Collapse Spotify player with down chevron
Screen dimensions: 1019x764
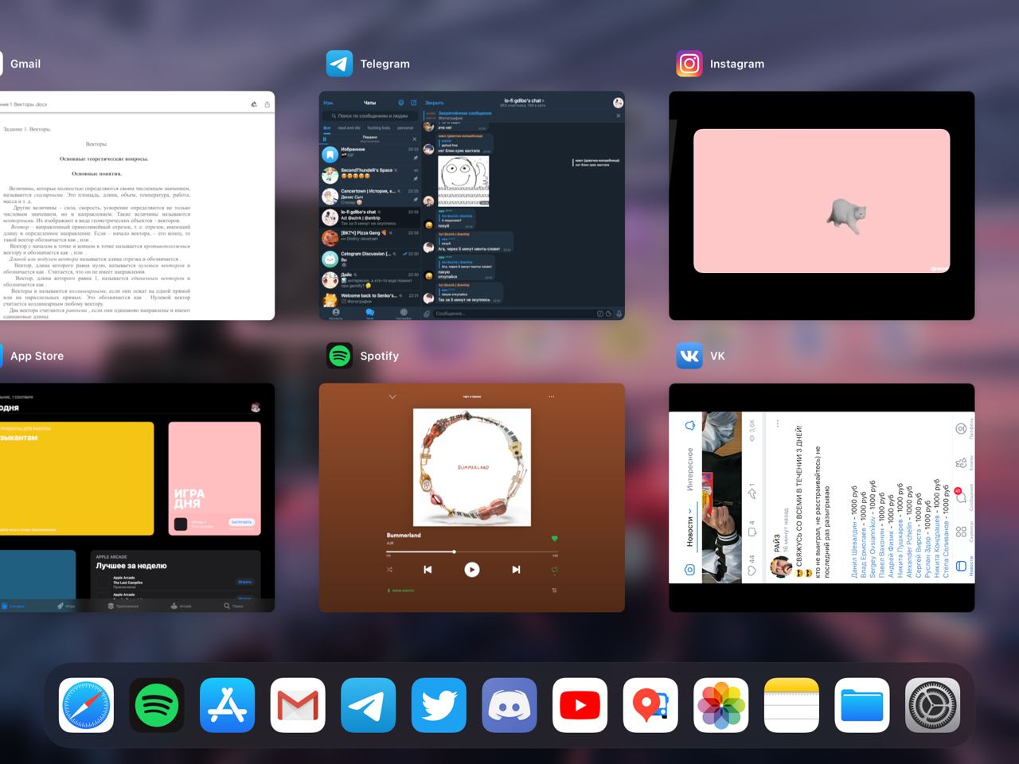pyautogui.click(x=392, y=396)
